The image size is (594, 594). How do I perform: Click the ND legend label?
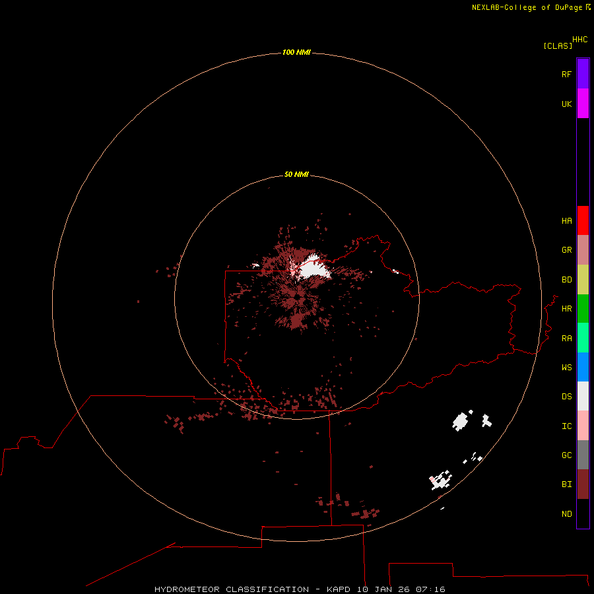(567, 514)
